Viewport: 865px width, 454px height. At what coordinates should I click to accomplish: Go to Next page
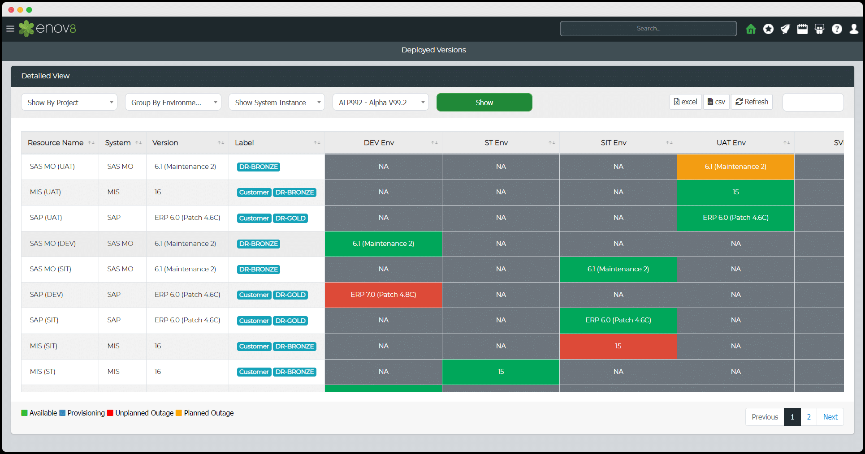coord(830,417)
